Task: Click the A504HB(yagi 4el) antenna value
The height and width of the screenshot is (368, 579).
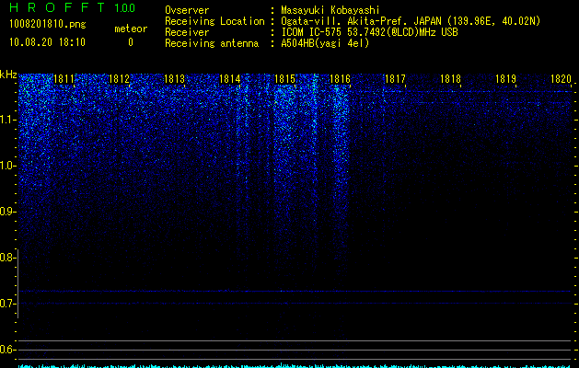Action: (x=325, y=43)
